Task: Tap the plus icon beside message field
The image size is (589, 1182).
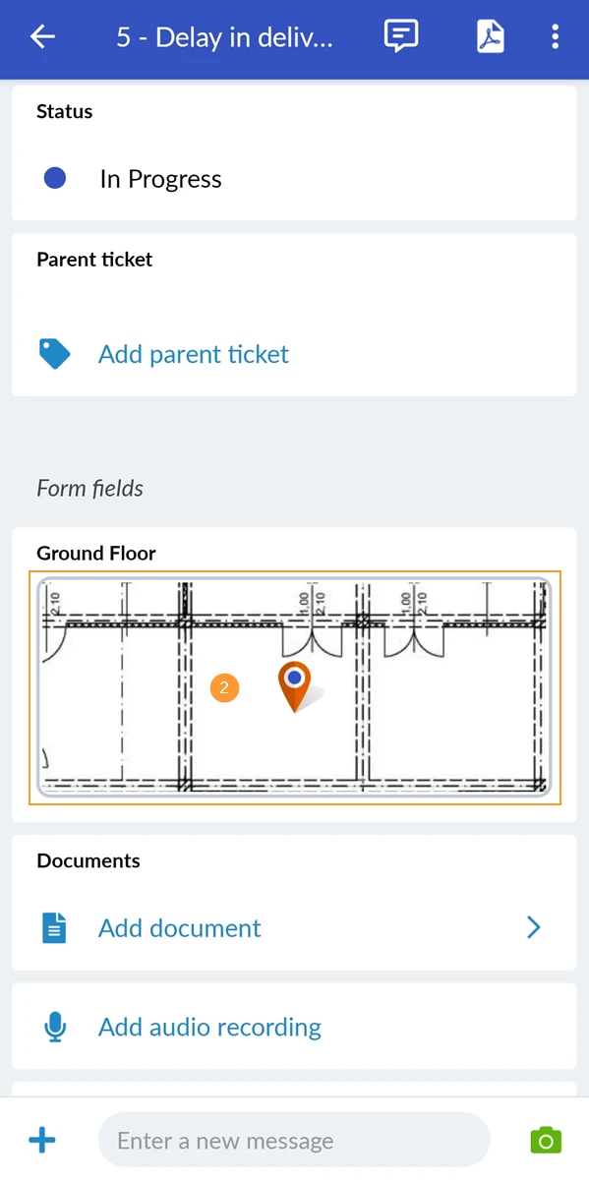Action: click(x=42, y=1141)
